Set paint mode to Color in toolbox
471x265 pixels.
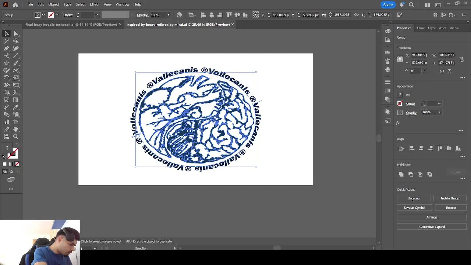point(5,164)
